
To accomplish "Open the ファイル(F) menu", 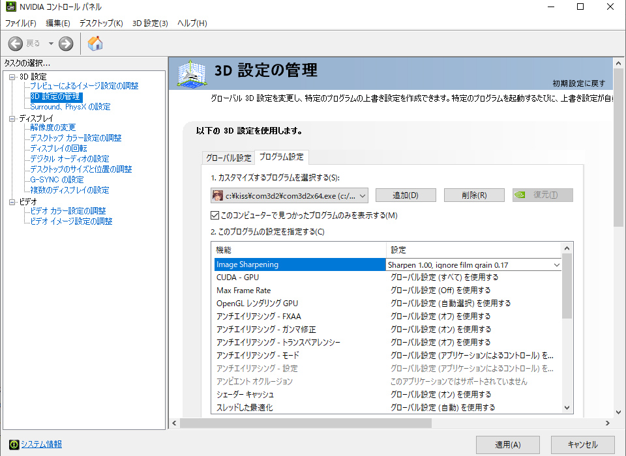I will (21, 23).
